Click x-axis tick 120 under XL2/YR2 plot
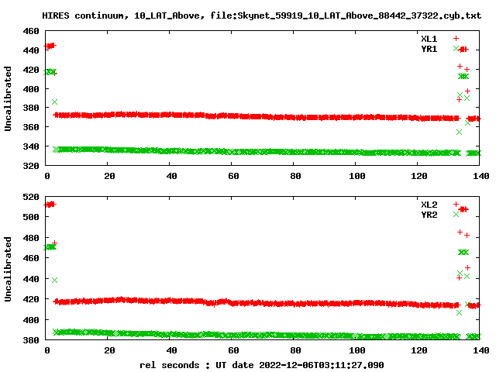496x372 pixels. pos(419,350)
